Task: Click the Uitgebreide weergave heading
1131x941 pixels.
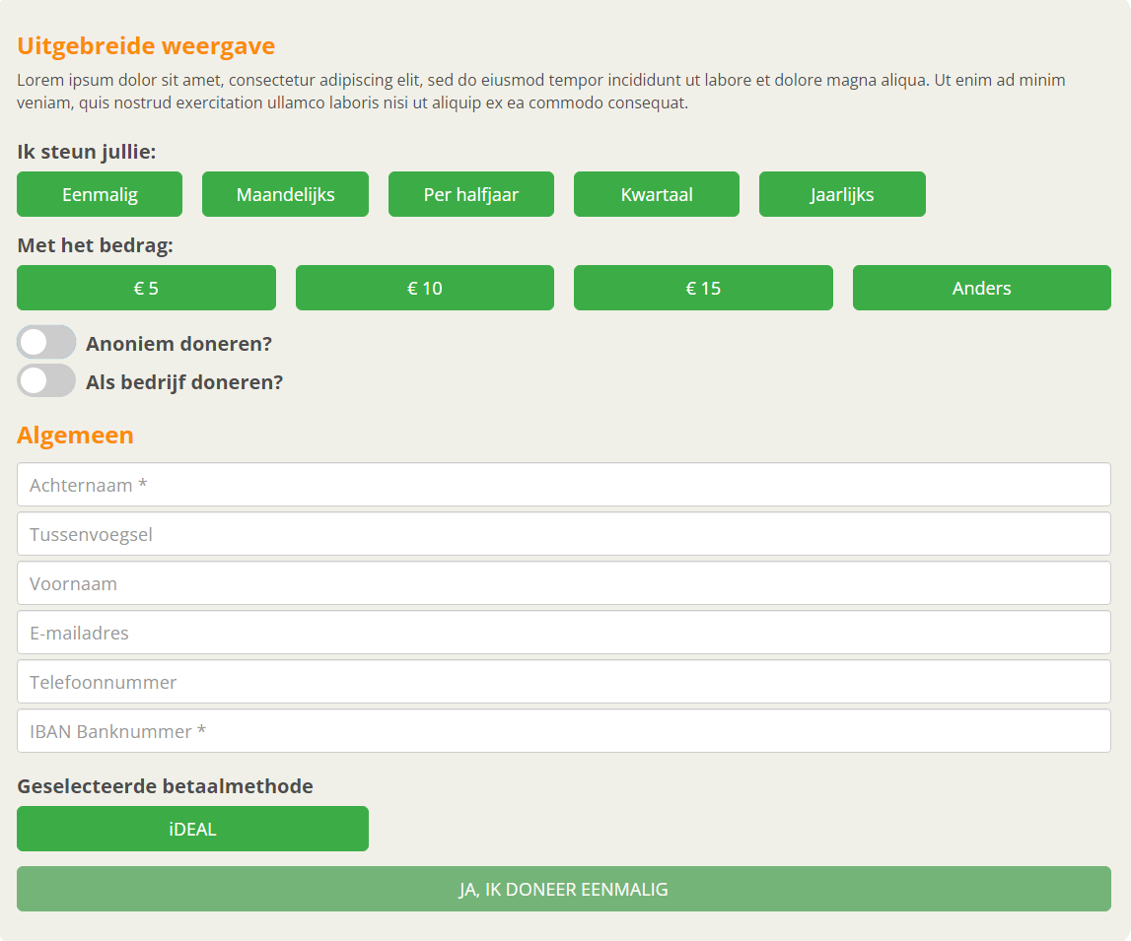Action: (x=145, y=45)
